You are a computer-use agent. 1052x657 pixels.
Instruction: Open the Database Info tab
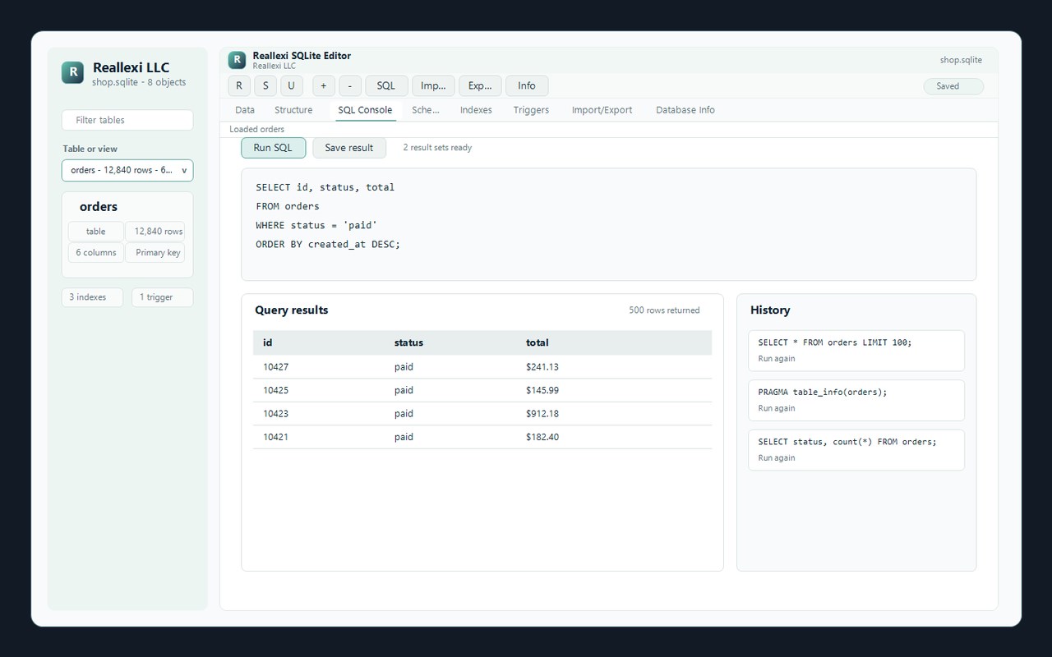(x=685, y=110)
